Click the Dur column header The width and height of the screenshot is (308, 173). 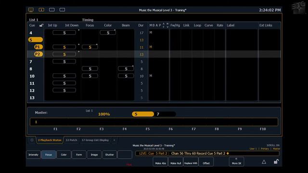click(x=141, y=25)
